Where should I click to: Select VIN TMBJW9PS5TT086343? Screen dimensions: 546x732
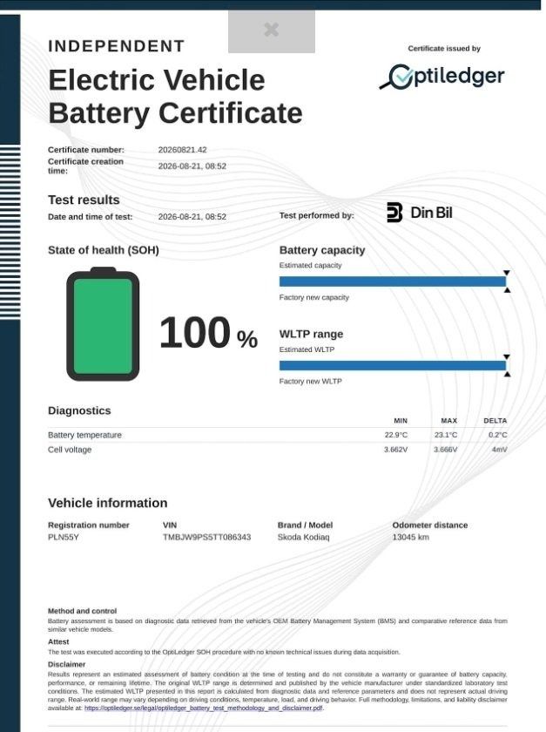click(206, 537)
